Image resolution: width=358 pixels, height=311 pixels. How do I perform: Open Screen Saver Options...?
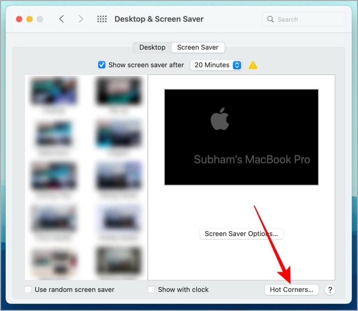point(241,234)
